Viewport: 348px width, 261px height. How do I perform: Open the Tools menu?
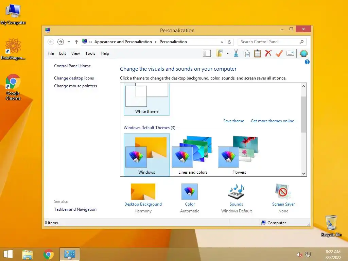90,53
